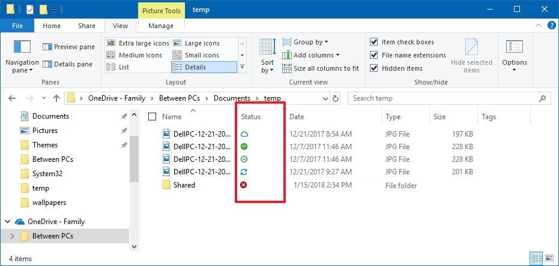Click the outlined green check status icon
Viewport: 559px width, 266px height.
[244, 159]
